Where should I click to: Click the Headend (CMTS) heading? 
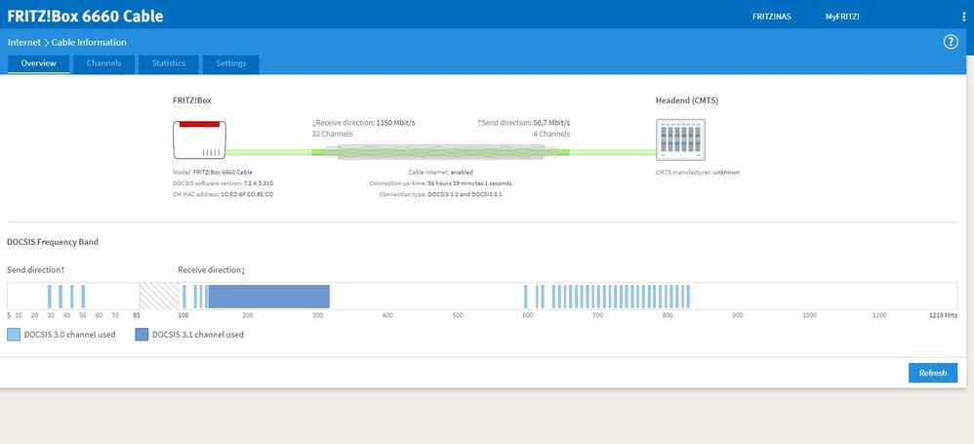click(687, 101)
